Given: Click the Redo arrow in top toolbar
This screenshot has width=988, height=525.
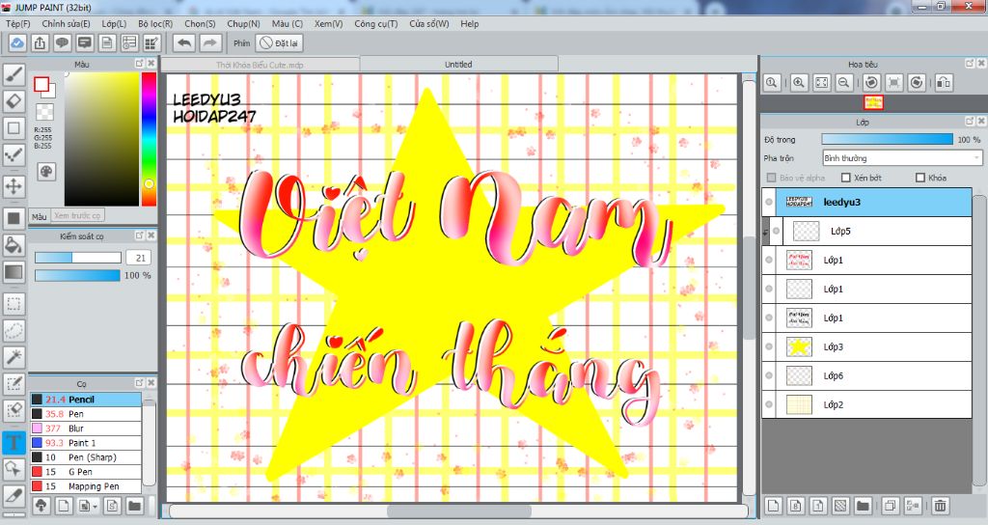Looking at the screenshot, I should click(209, 42).
